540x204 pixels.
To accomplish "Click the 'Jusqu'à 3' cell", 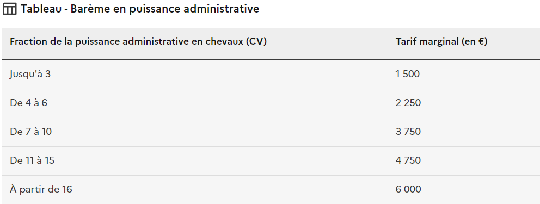I will 30,74.
